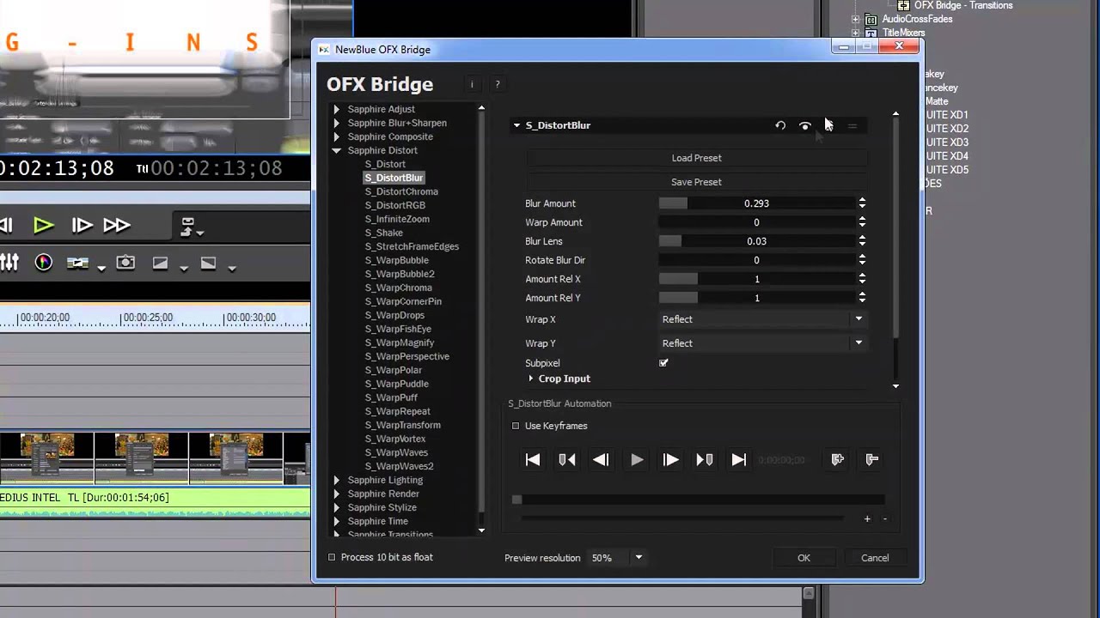
Task: Click the add keyframe icon
Action: (838, 460)
